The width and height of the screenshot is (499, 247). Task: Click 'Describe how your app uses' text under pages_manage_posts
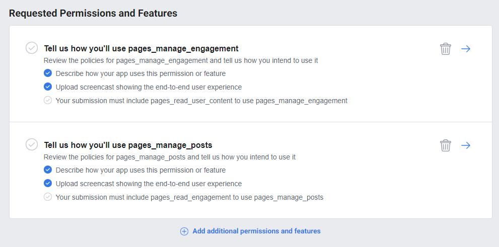140,170
